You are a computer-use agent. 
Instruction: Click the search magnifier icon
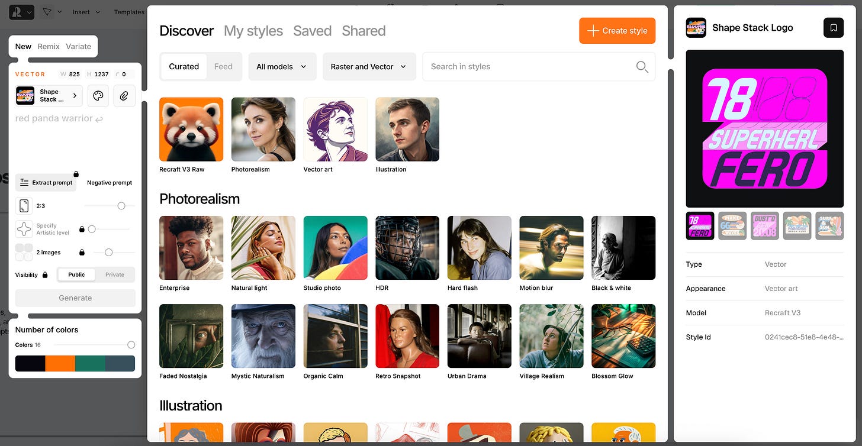tap(642, 67)
